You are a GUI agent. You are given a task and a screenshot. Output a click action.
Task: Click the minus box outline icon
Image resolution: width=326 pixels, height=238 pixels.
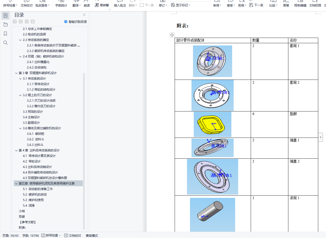click(x=33, y=22)
